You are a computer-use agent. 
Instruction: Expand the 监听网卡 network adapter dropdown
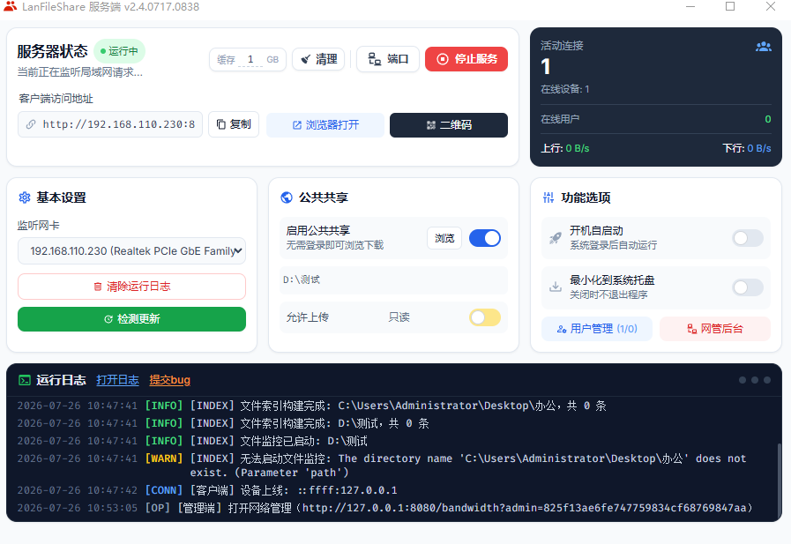coord(131,251)
